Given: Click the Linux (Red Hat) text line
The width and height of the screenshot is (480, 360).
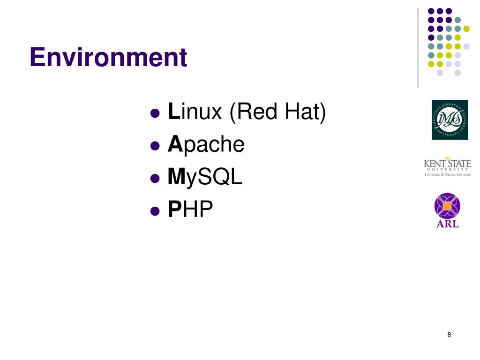Looking at the screenshot, I should click(x=247, y=112).
